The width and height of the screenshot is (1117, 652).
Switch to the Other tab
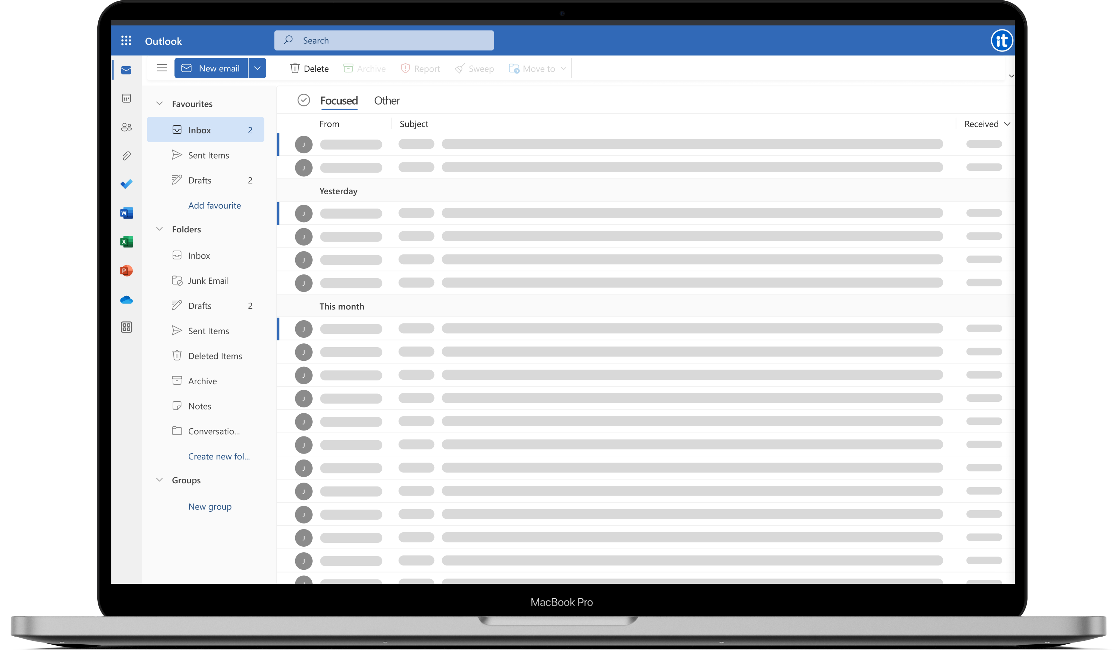tap(387, 100)
